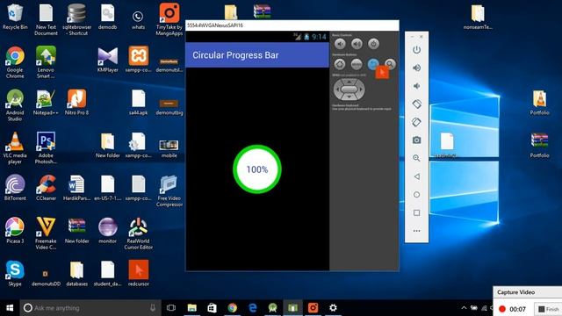The width and height of the screenshot is (562, 316).
Task: Click the D-pad down arrow
Action: click(349, 97)
